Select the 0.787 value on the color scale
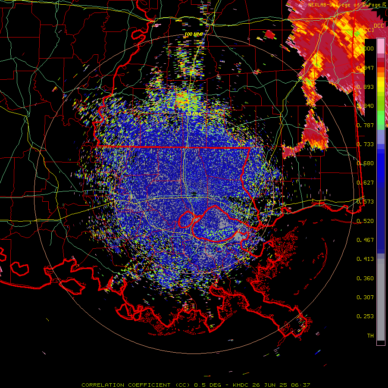 pyautogui.click(x=365, y=125)
